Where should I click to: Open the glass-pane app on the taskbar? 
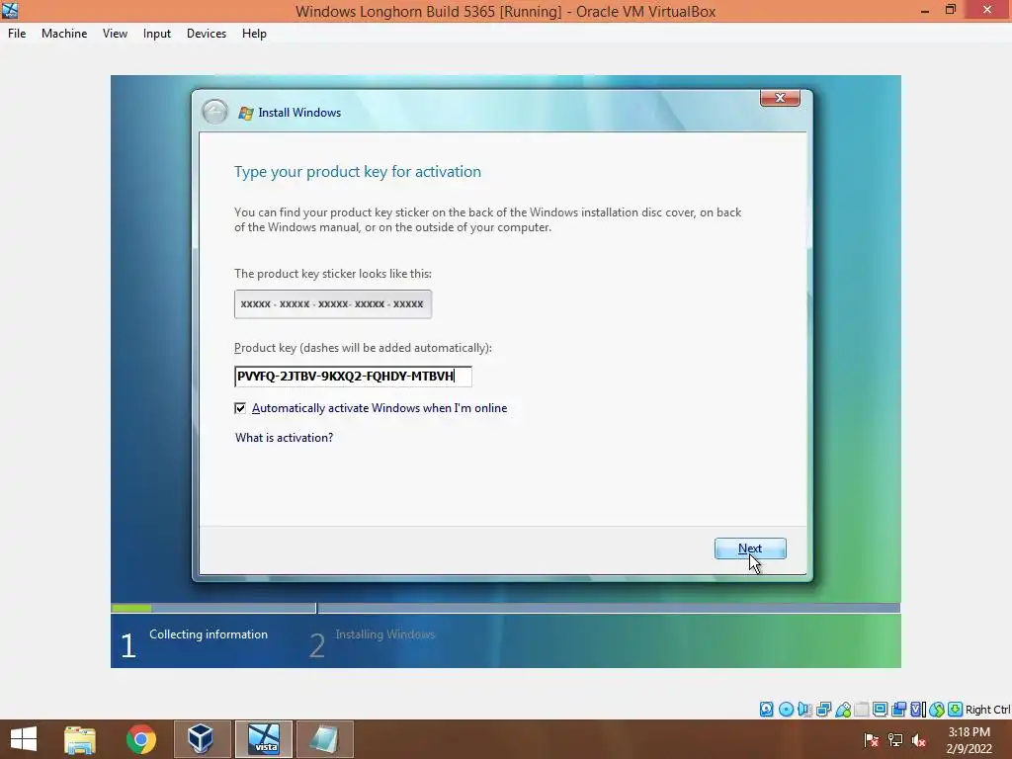(x=324, y=739)
